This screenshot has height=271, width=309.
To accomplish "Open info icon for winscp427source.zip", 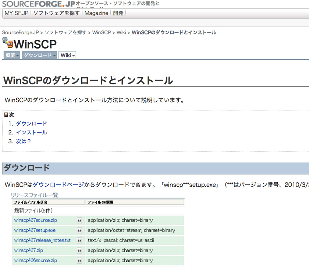I will [79, 220].
